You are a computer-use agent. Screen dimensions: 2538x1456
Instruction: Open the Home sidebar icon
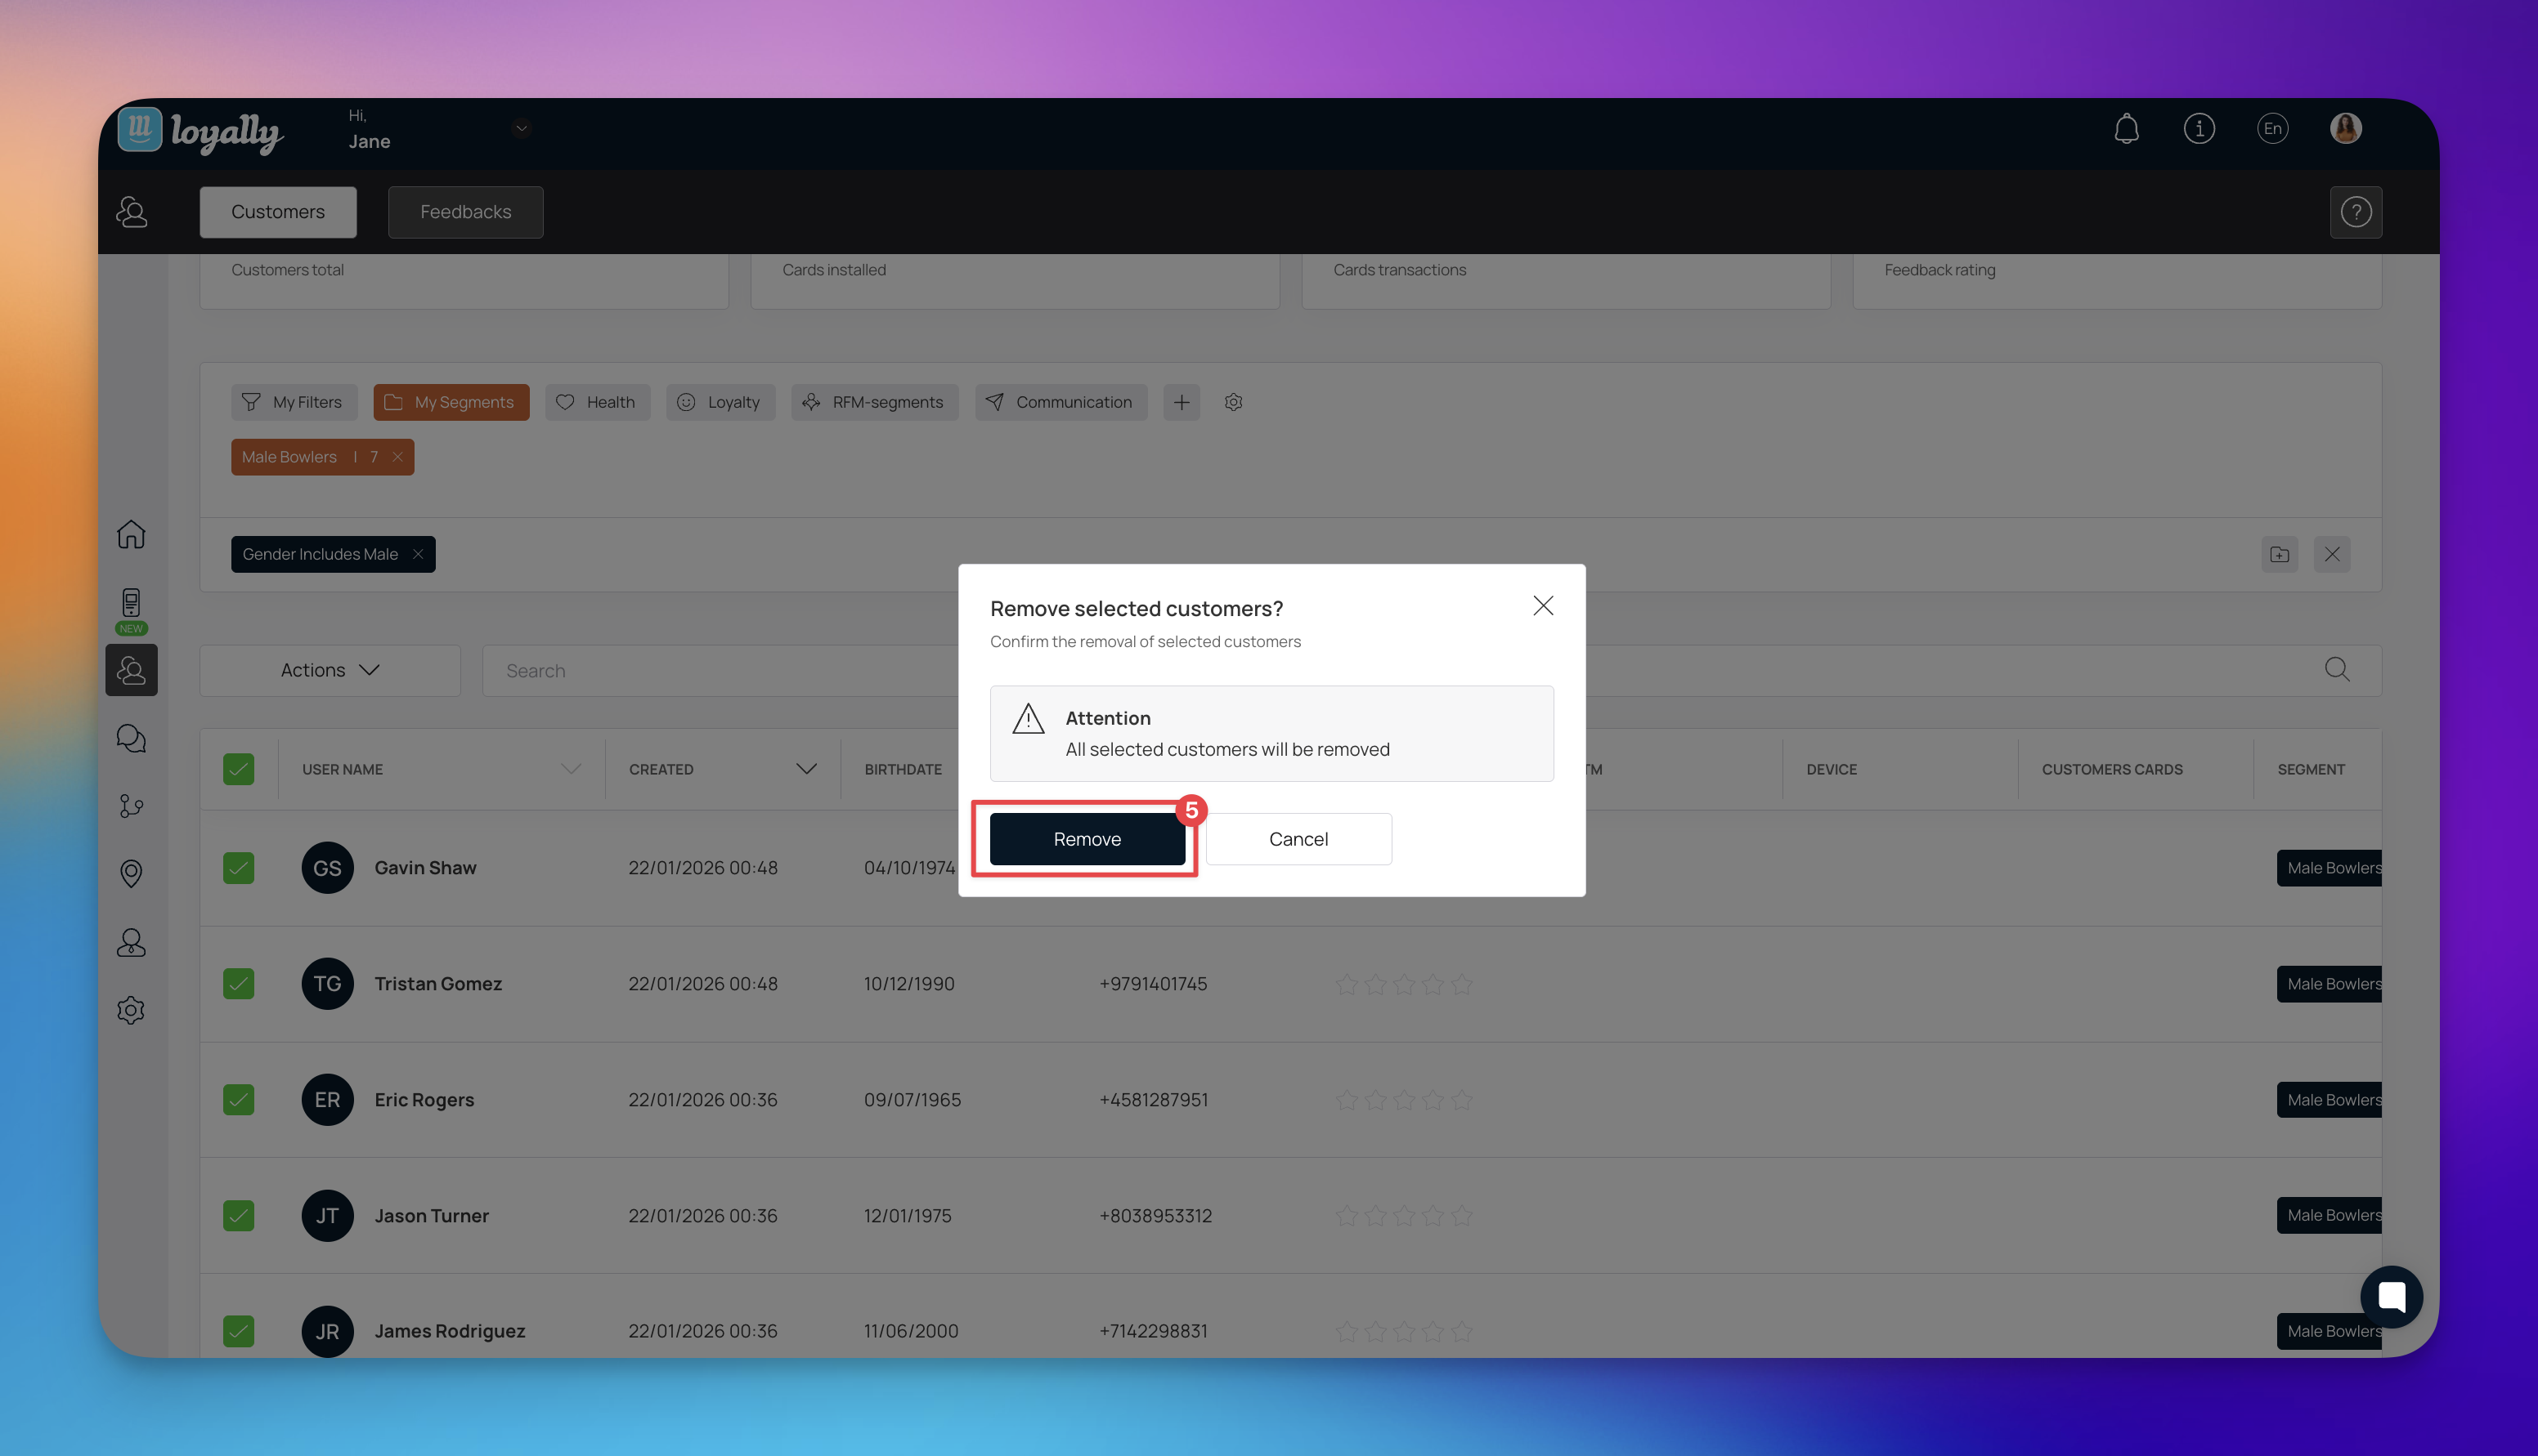[131, 534]
